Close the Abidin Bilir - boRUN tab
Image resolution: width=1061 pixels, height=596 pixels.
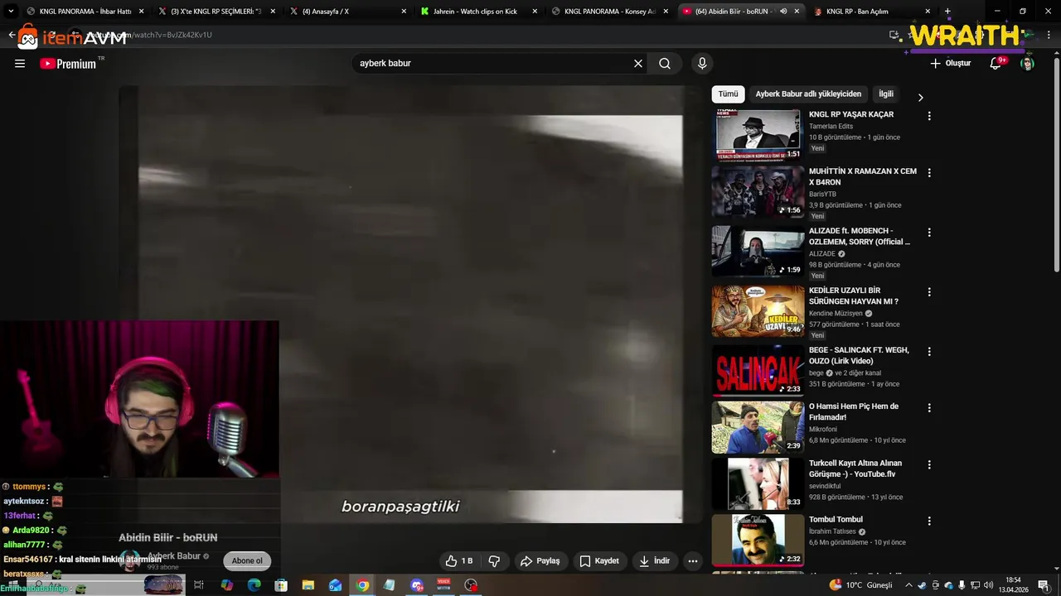click(797, 12)
